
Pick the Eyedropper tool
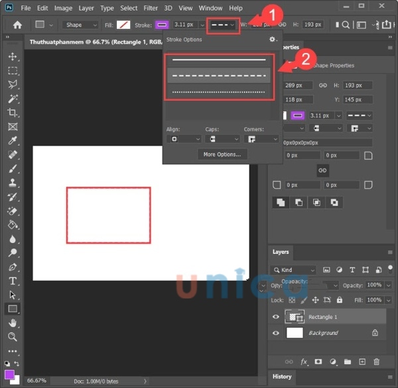pos(13,141)
